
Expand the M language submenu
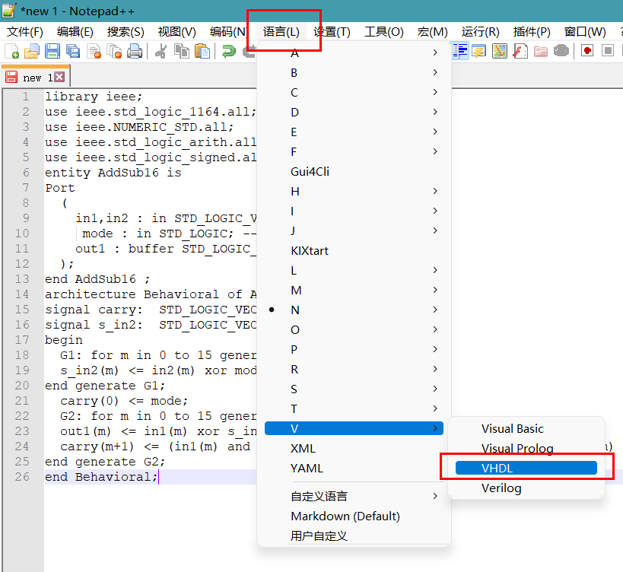tap(354, 291)
